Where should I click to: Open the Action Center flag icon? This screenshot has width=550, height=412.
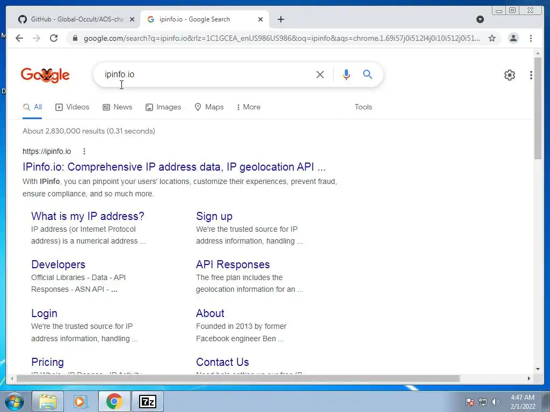point(470,402)
